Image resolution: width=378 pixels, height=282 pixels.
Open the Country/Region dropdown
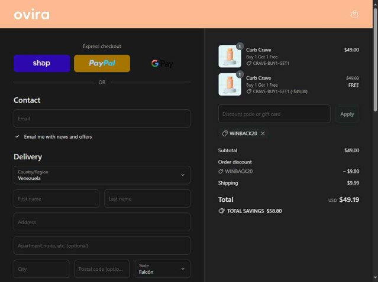(102, 175)
